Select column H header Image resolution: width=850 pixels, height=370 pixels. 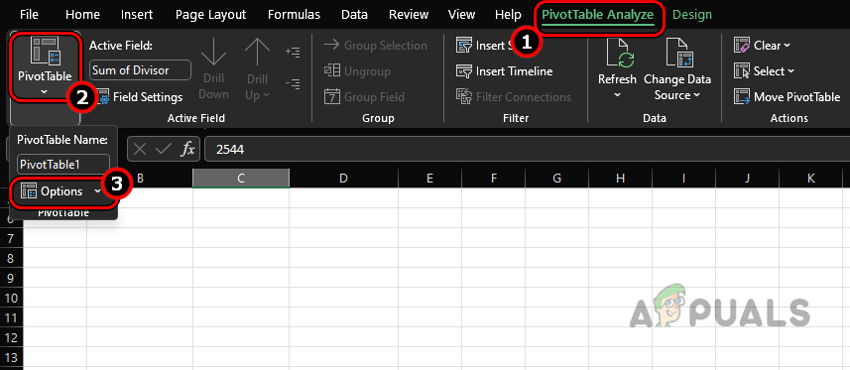point(620,178)
